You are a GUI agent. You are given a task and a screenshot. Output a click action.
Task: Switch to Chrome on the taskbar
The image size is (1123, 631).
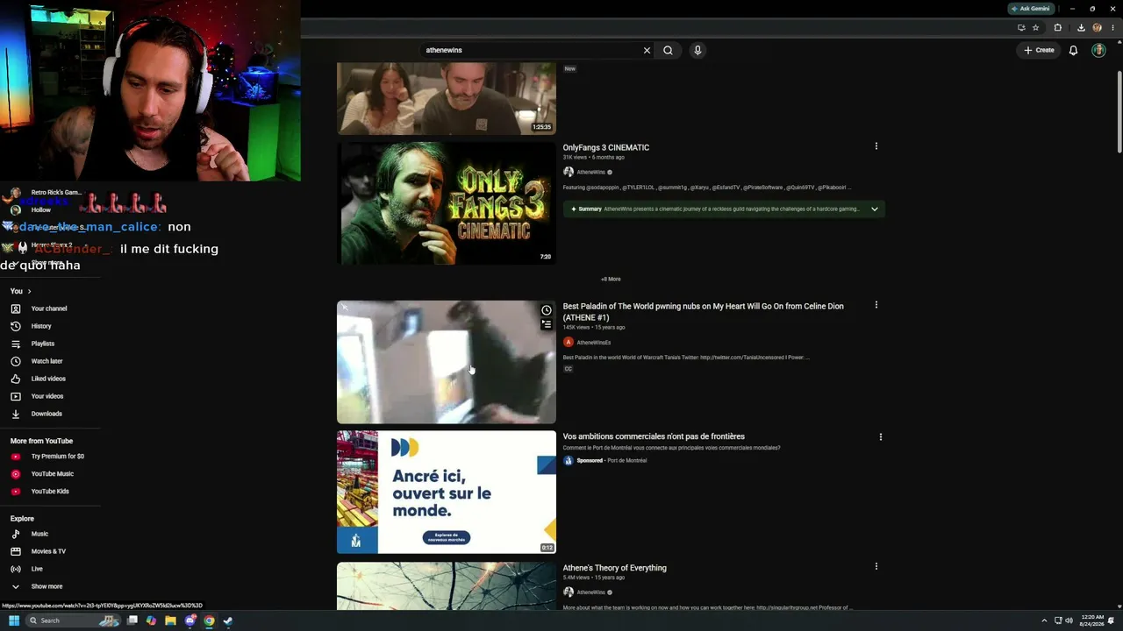click(209, 620)
